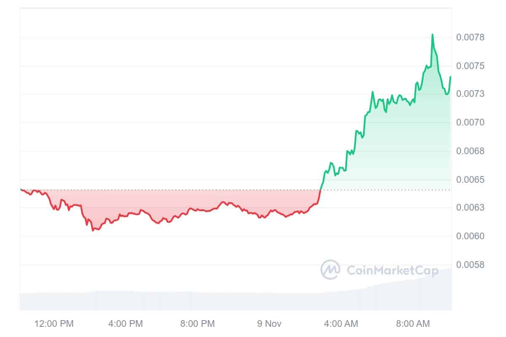
Task: Select the 0.0073 price axis label
Action: (x=471, y=94)
